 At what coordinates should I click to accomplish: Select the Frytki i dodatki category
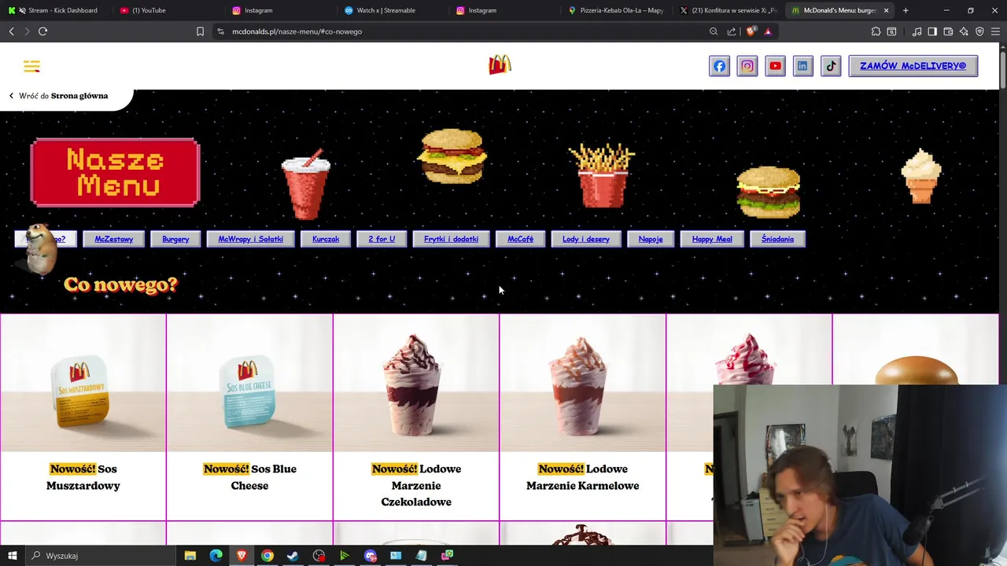(x=451, y=239)
